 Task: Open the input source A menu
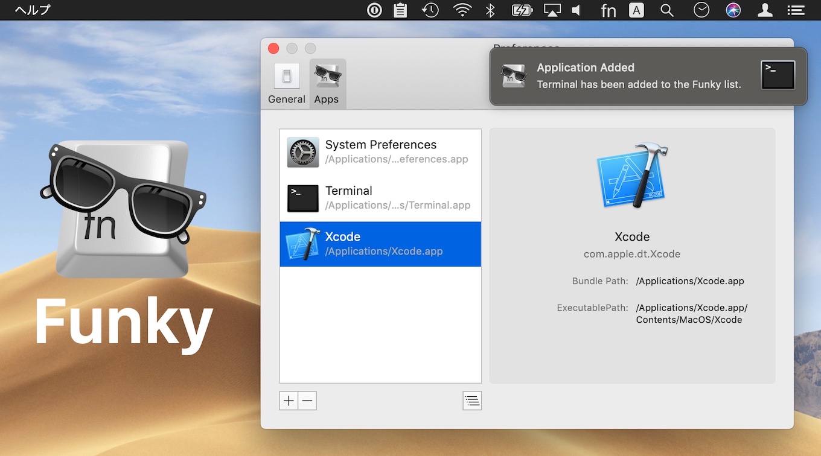tap(636, 10)
